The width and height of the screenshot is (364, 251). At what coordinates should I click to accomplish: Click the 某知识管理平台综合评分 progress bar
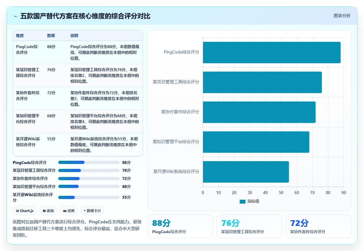[x=89, y=186]
